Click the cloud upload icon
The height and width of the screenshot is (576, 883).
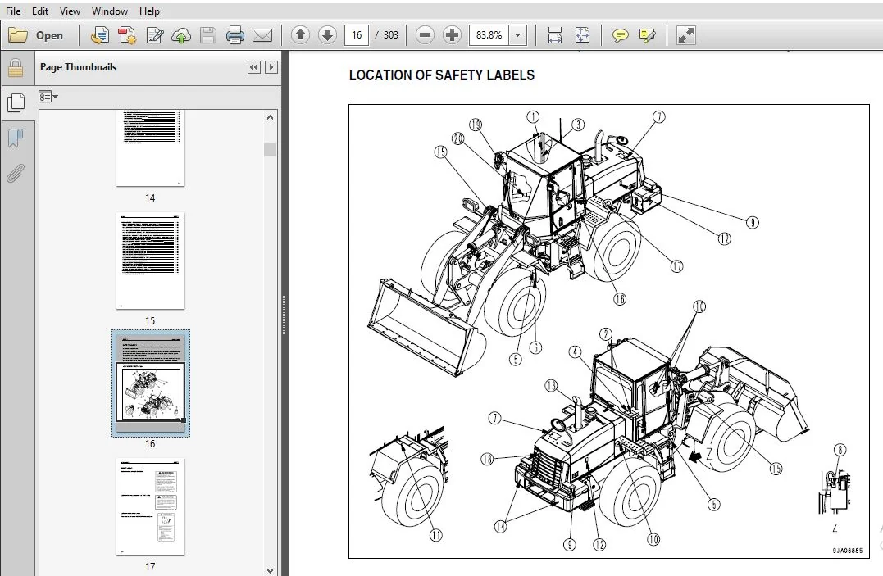click(180, 35)
